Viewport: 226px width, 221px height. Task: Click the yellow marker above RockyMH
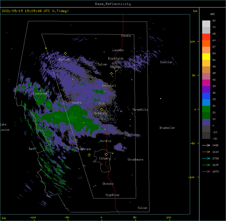coord(66,54)
